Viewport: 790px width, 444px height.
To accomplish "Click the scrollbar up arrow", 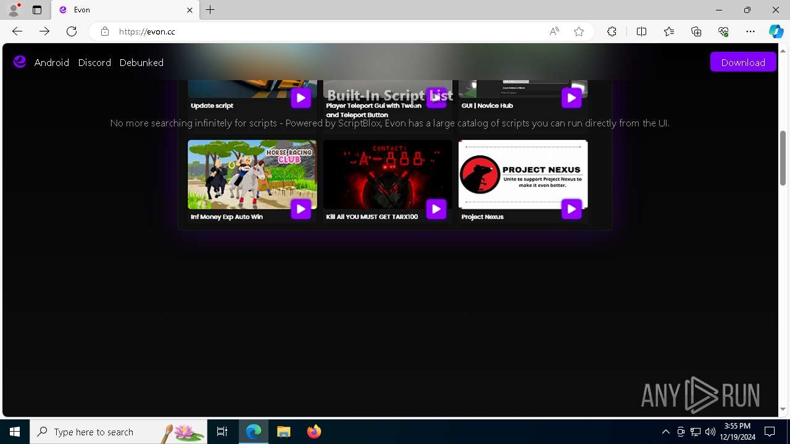I will pos(783,50).
